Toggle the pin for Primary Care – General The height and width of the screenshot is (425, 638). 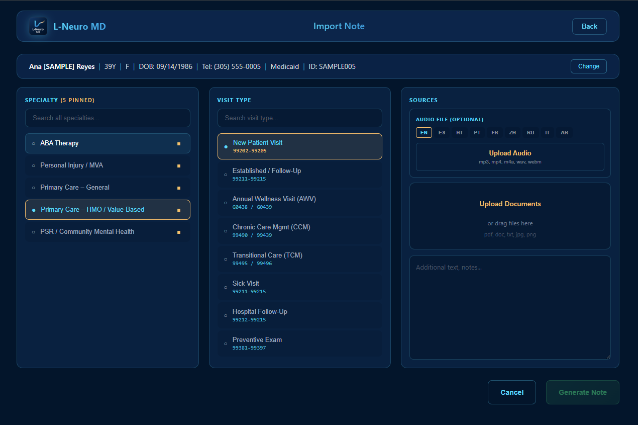click(x=179, y=188)
